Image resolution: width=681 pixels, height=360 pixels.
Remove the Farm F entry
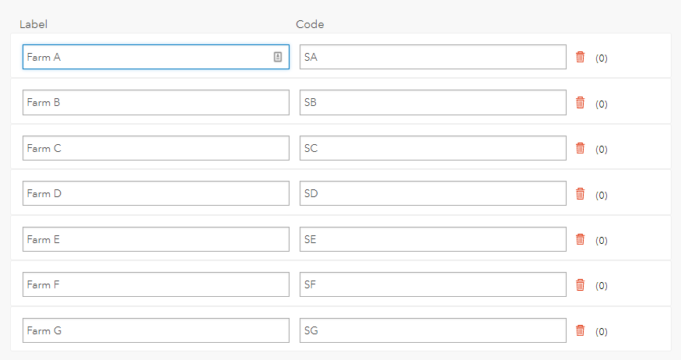click(580, 284)
